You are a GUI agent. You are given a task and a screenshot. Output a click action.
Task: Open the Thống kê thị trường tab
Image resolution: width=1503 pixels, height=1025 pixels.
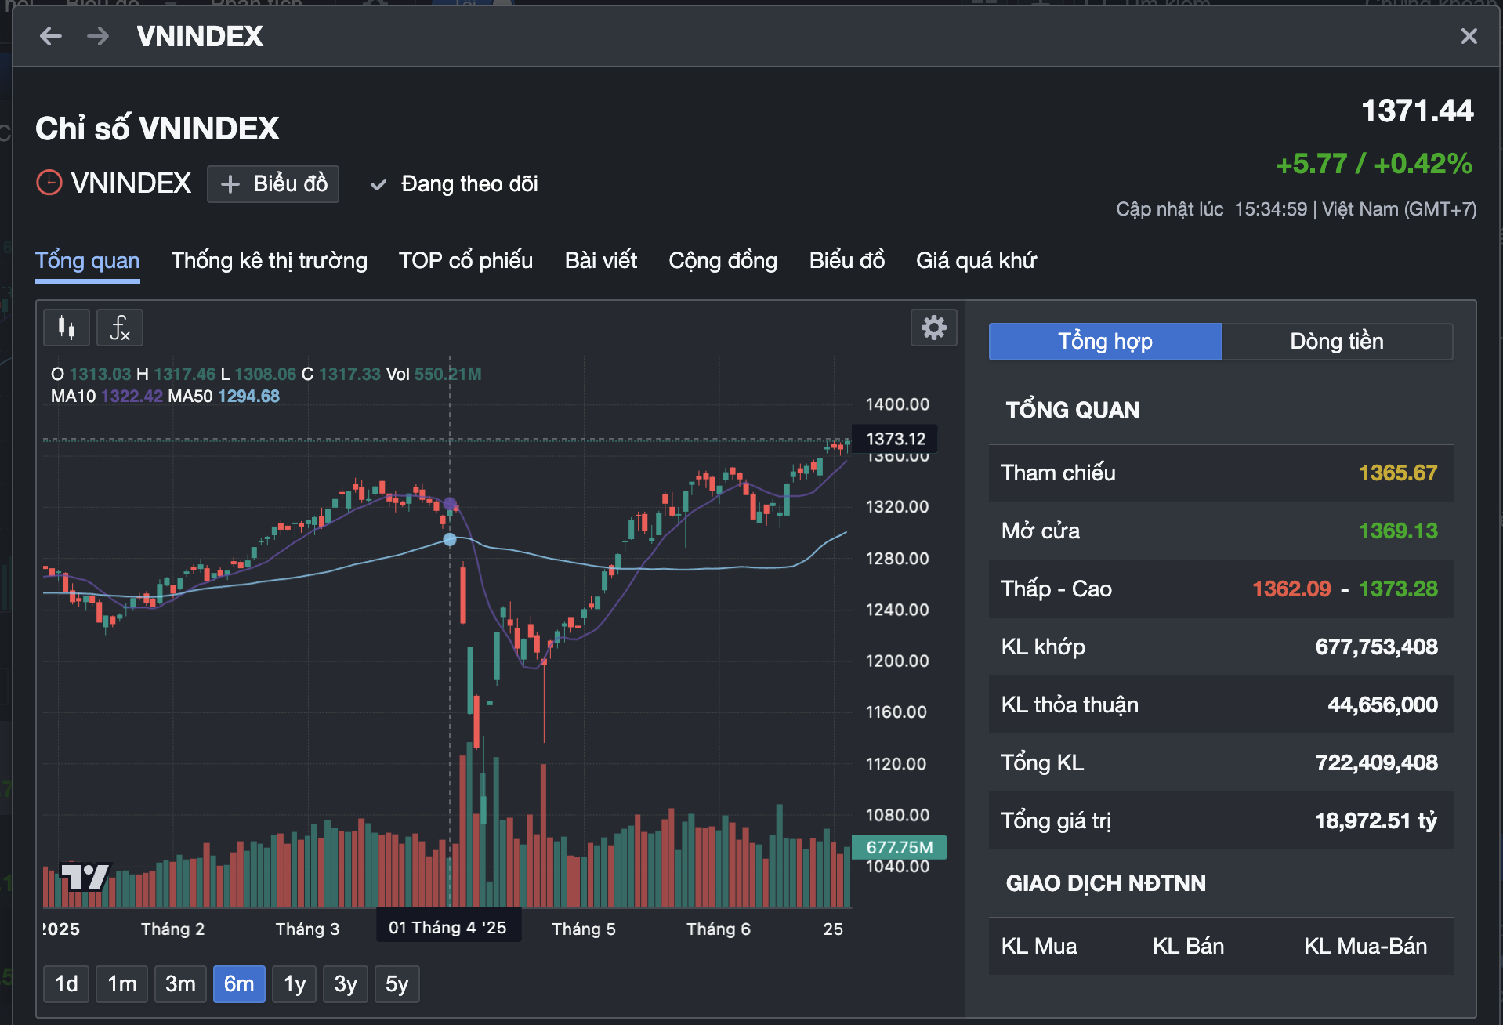tap(270, 260)
